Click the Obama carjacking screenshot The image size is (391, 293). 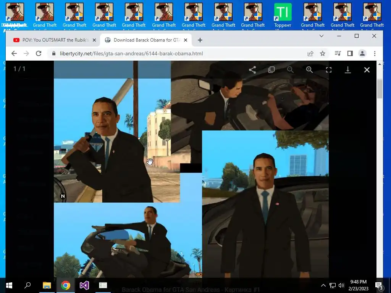click(250, 96)
